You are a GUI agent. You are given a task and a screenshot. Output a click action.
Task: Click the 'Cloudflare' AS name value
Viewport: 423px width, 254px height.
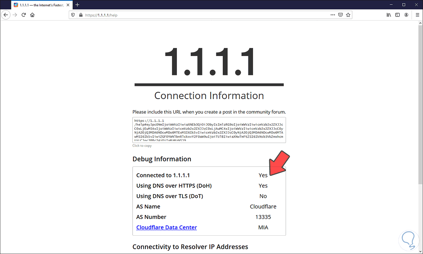[263, 206]
